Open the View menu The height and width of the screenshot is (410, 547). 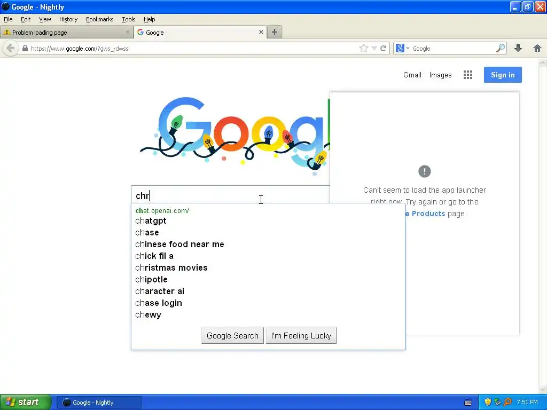[45, 19]
